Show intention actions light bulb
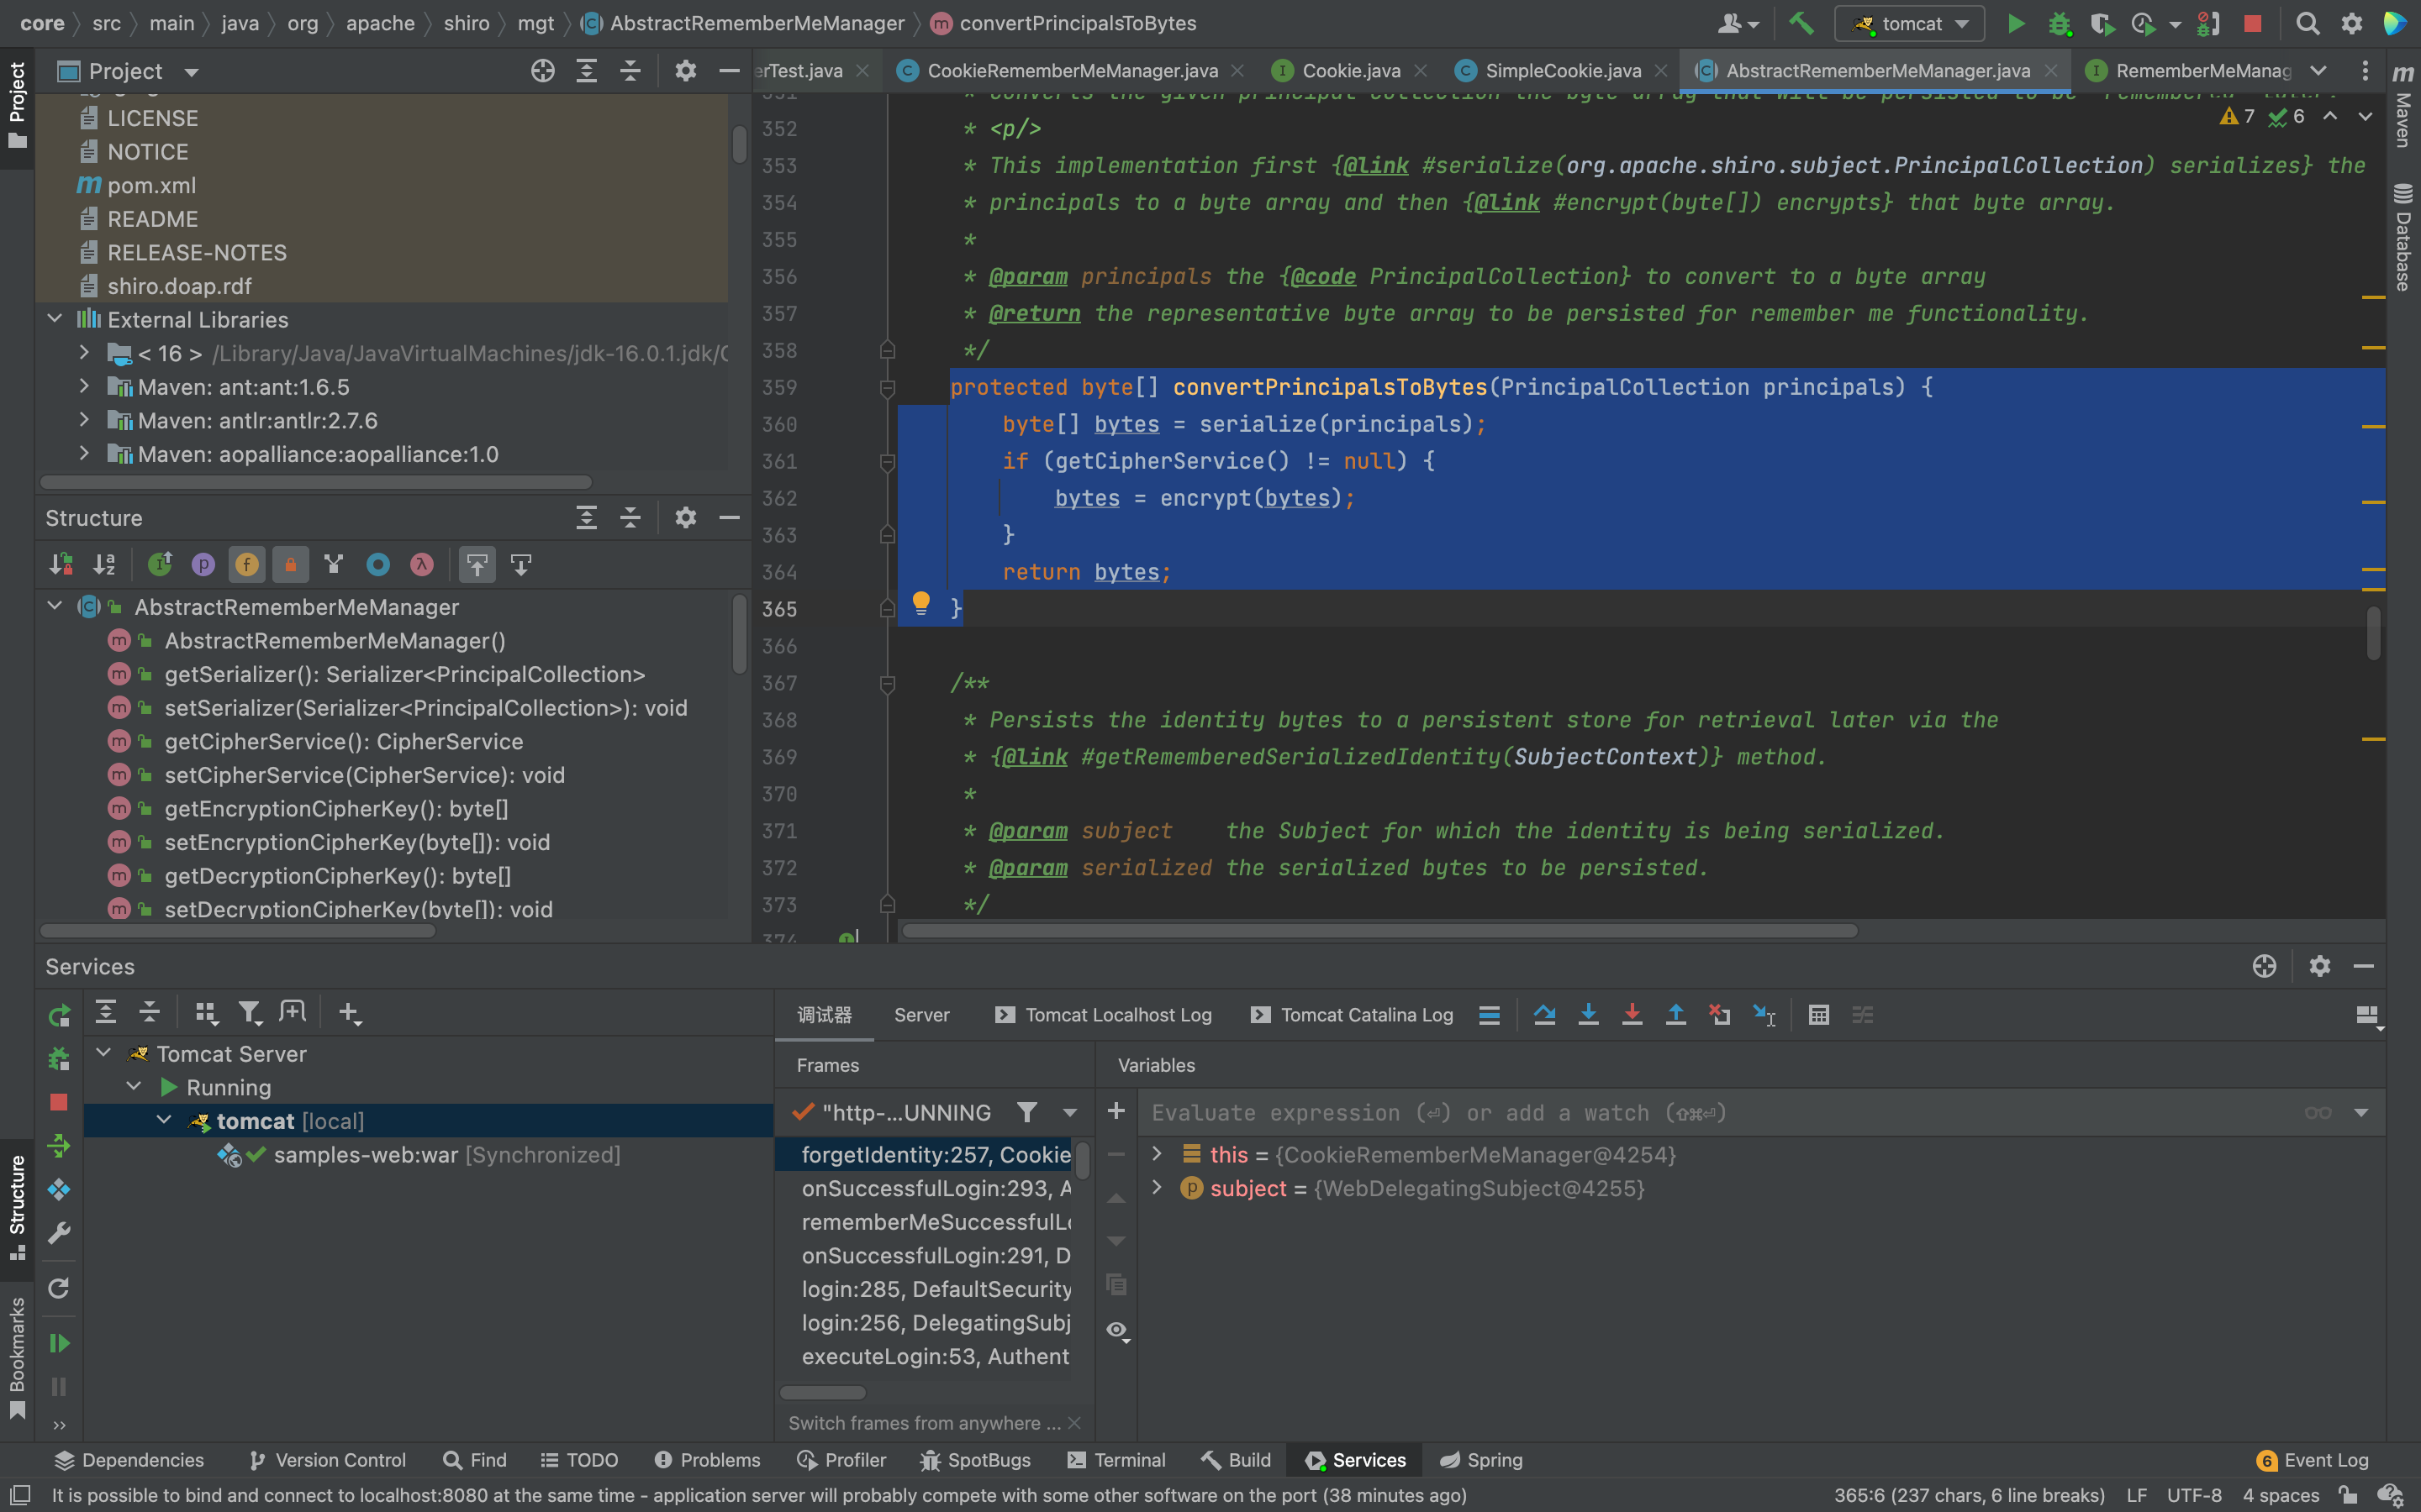The width and height of the screenshot is (2421, 1512). (921, 603)
